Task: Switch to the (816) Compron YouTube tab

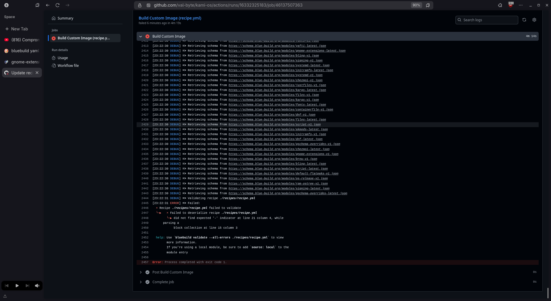Action: 22,40
